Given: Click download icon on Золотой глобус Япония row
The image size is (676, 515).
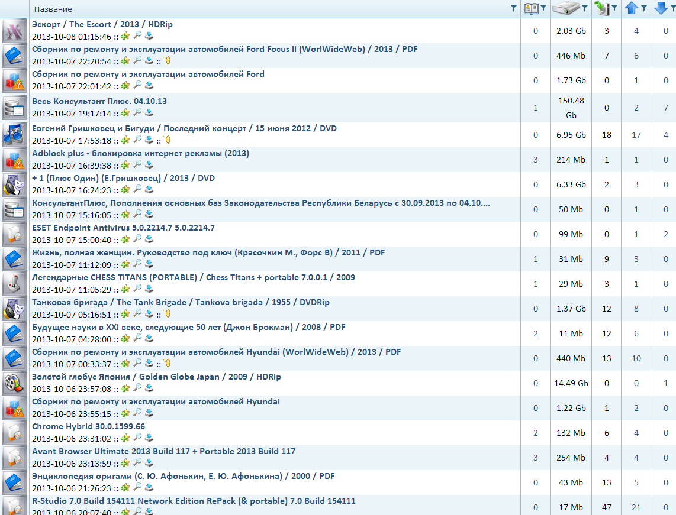Looking at the screenshot, I should tap(149, 388).
